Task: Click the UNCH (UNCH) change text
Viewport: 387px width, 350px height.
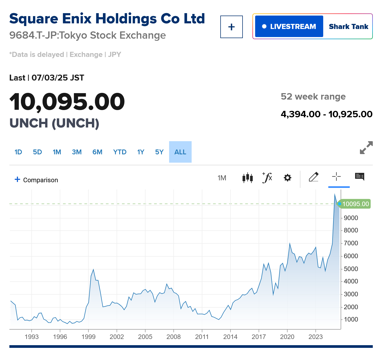Action: pos(54,123)
